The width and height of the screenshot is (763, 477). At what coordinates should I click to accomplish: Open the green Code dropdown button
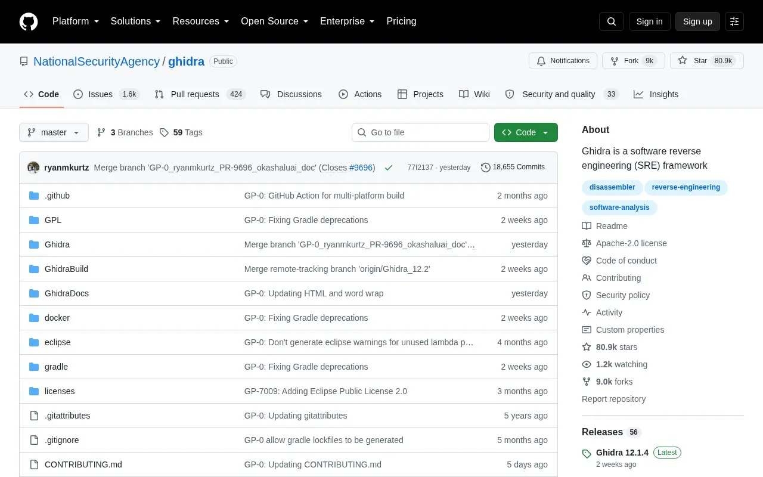(526, 132)
